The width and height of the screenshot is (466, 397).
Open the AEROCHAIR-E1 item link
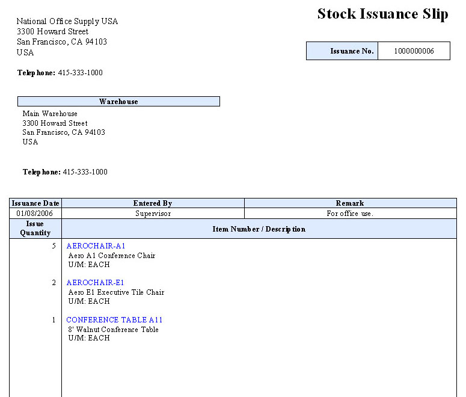tap(96, 283)
